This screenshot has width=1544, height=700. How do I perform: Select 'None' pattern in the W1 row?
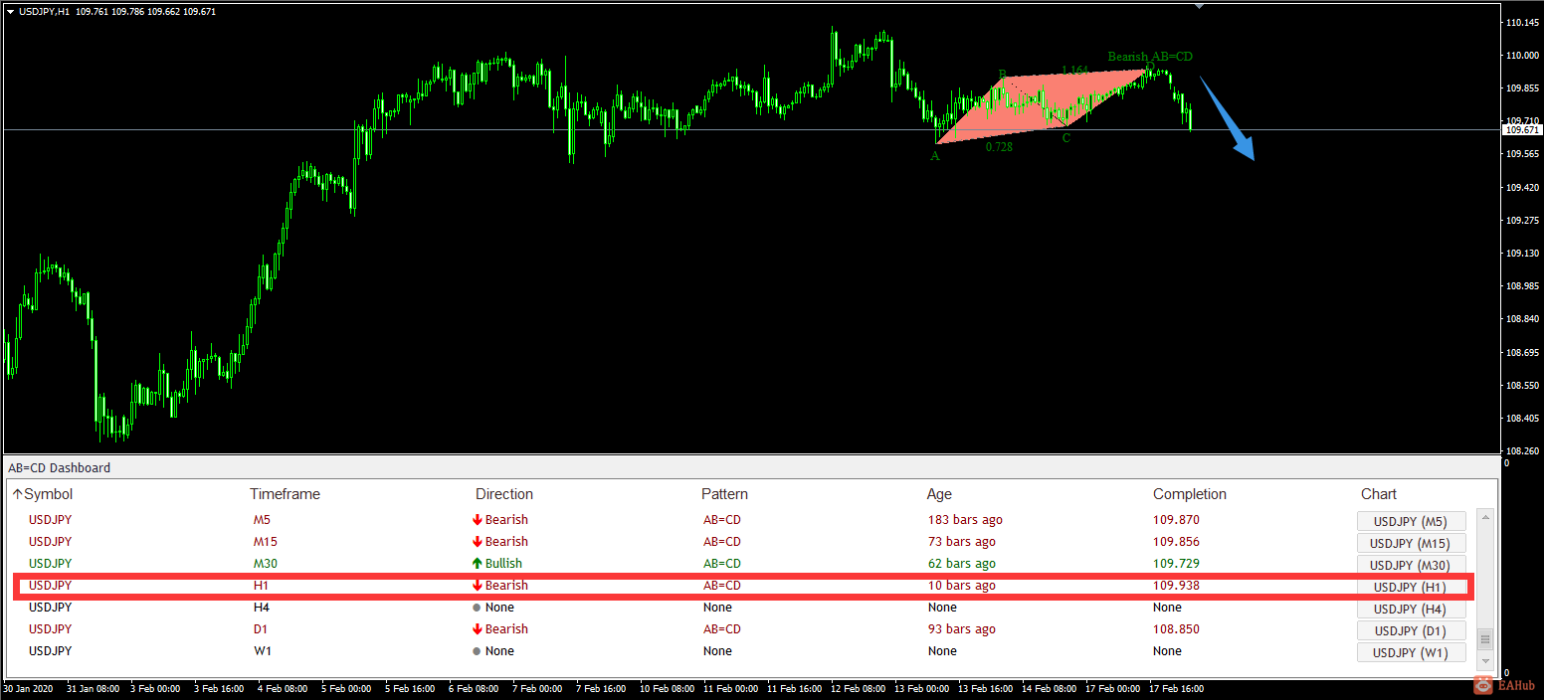click(717, 651)
